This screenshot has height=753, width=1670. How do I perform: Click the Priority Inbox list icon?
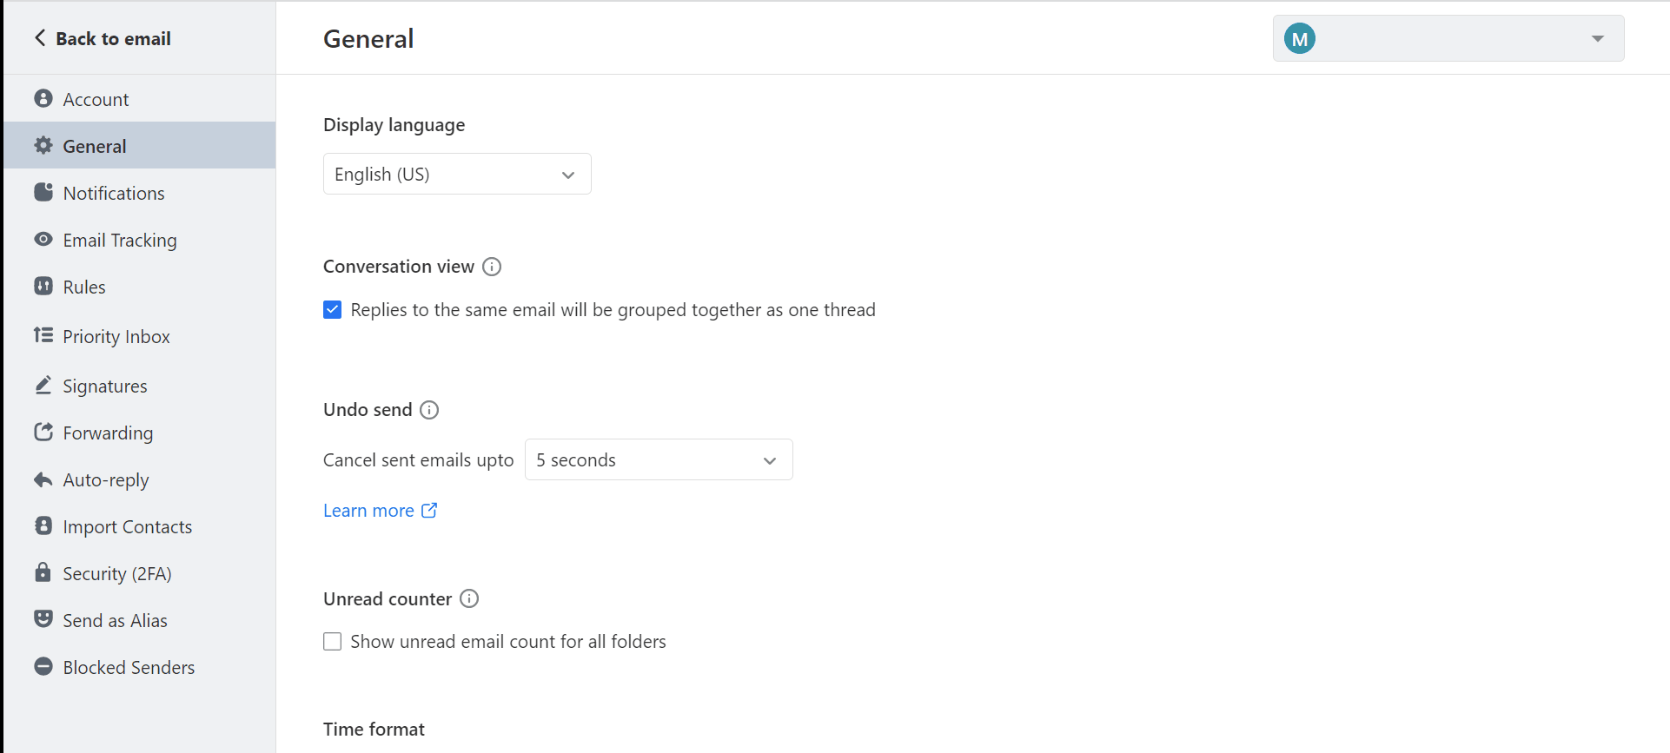43,335
